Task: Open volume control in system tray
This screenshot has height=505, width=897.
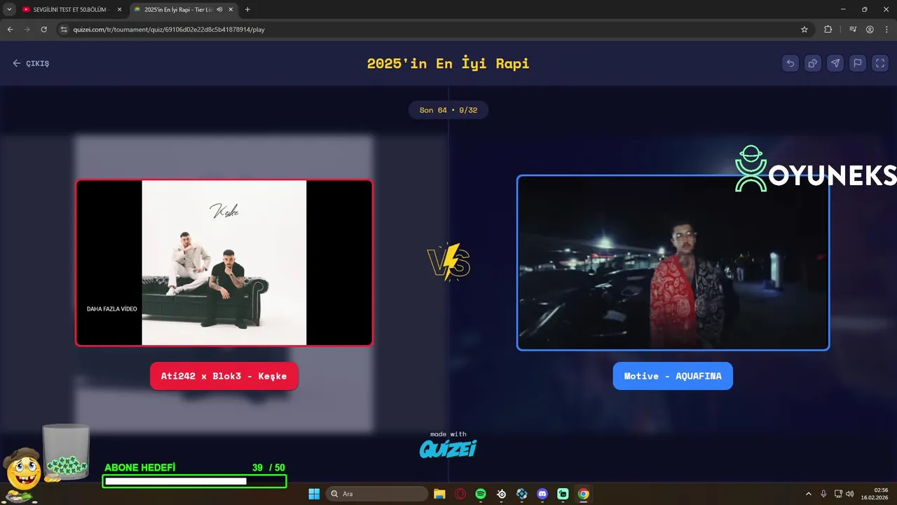Action: point(850,494)
